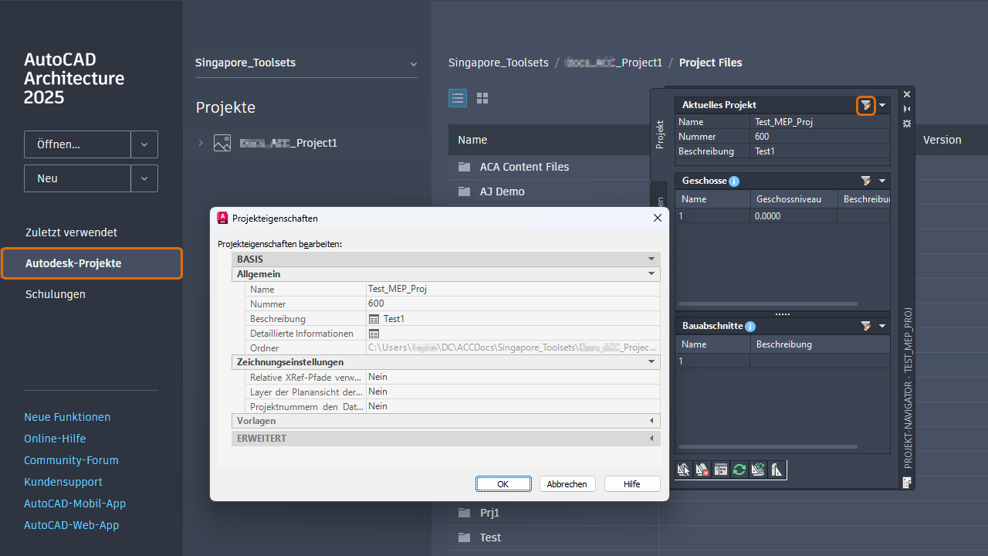Refresh the project with the green arrows icon
The height and width of the screenshot is (556, 988).
click(739, 469)
